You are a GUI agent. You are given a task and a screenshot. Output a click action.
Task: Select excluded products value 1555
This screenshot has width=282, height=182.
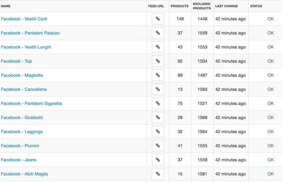click(x=202, y=146)
